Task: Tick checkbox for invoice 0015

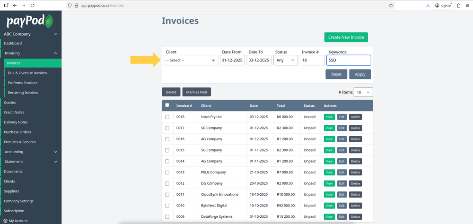Action: [x=167, y=150]
